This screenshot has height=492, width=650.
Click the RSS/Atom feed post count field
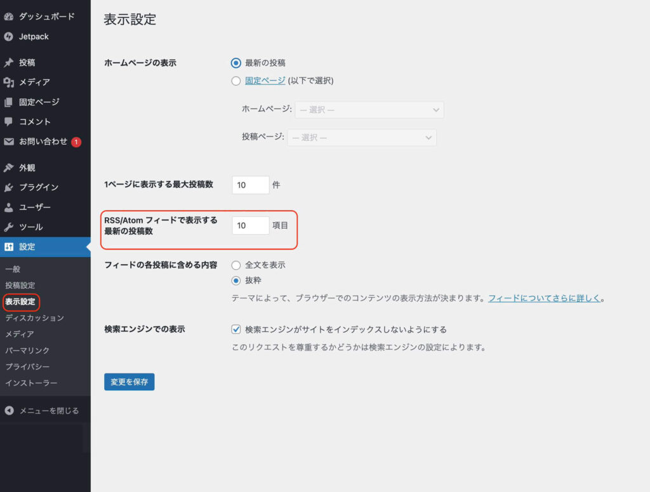[250, 225]
